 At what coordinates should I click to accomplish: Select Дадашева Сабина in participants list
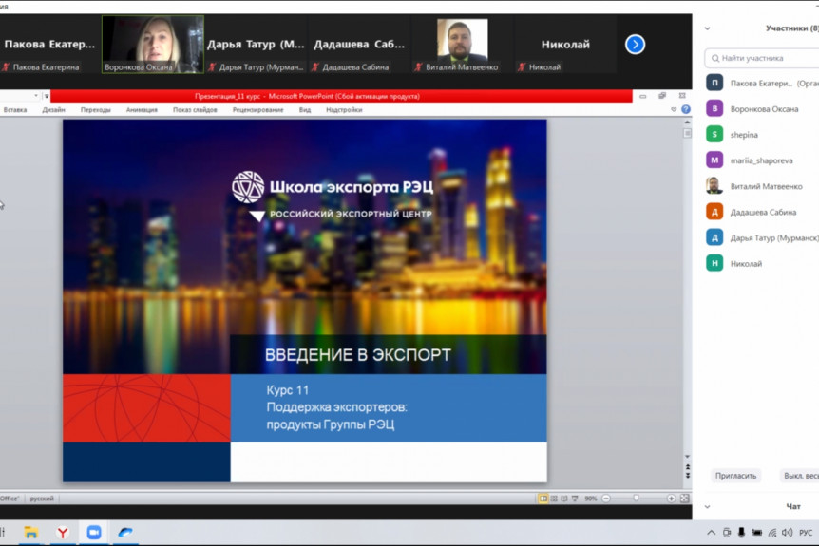[x=762, y=212]
